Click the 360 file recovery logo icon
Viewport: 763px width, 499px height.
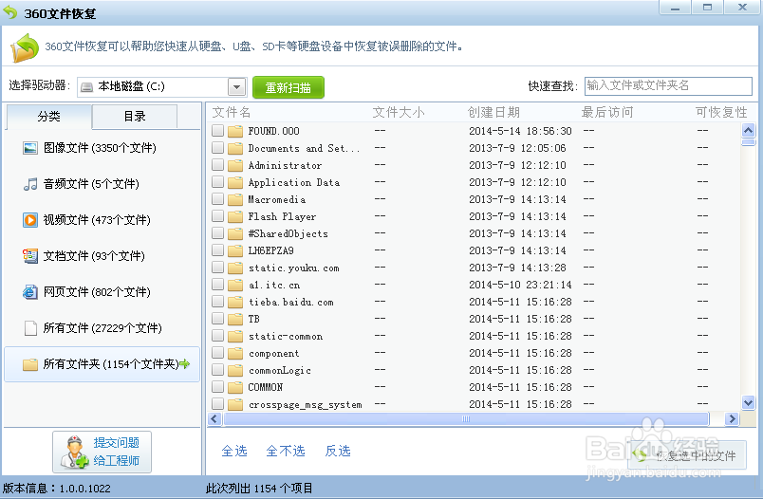pyautogui.click(x=25, y=47)
